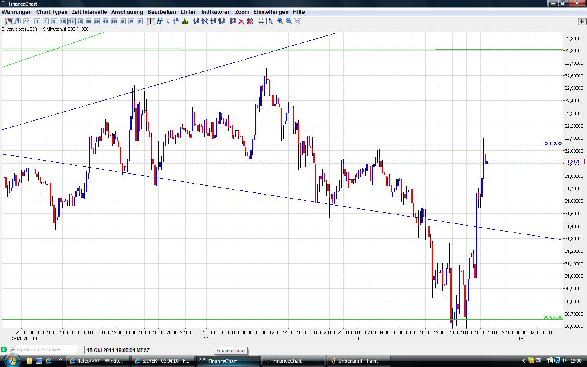Open the Hilfe menu
Screen dimensions: 587x367
[x=299, y=12]
